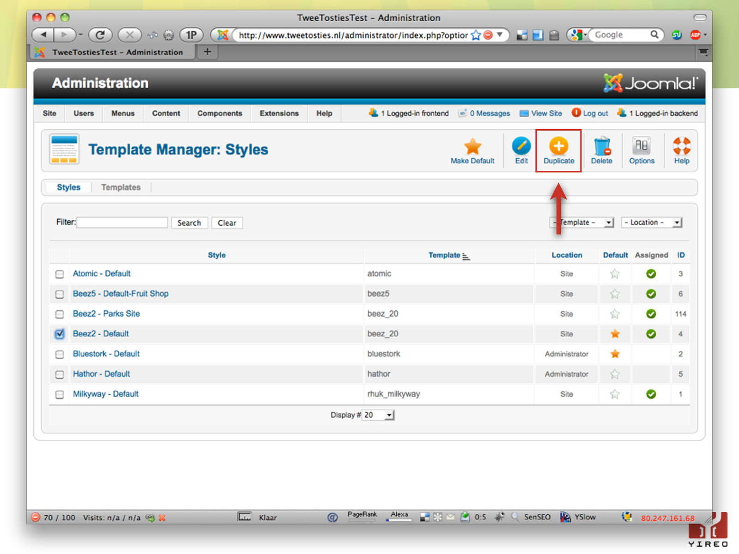The width and height of the screenshot is (739, 554).
Task: Click browser back arrow button
Action: (43, 35)
